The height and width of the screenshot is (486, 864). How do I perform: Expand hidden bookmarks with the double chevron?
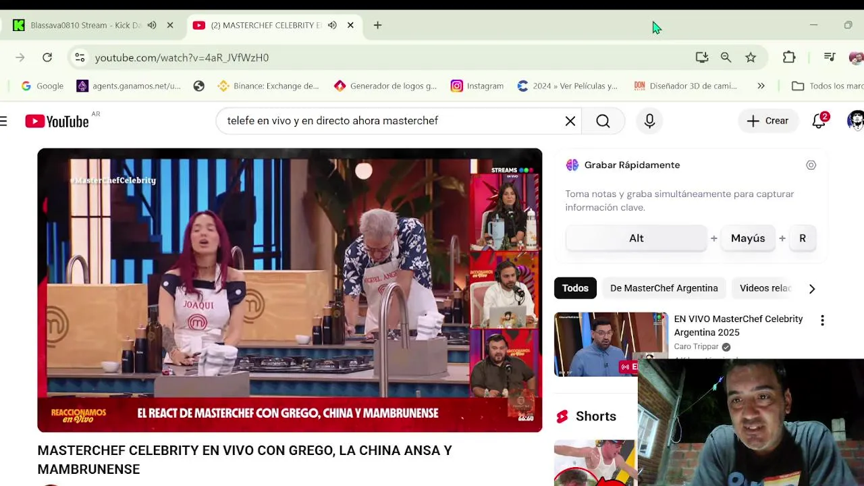click(761, 86)
